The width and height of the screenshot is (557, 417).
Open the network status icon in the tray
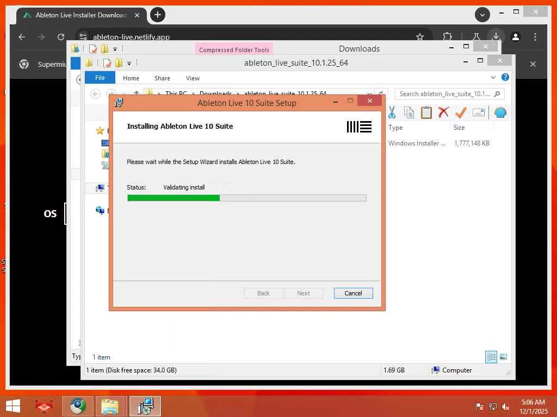(x=493, y=407)
